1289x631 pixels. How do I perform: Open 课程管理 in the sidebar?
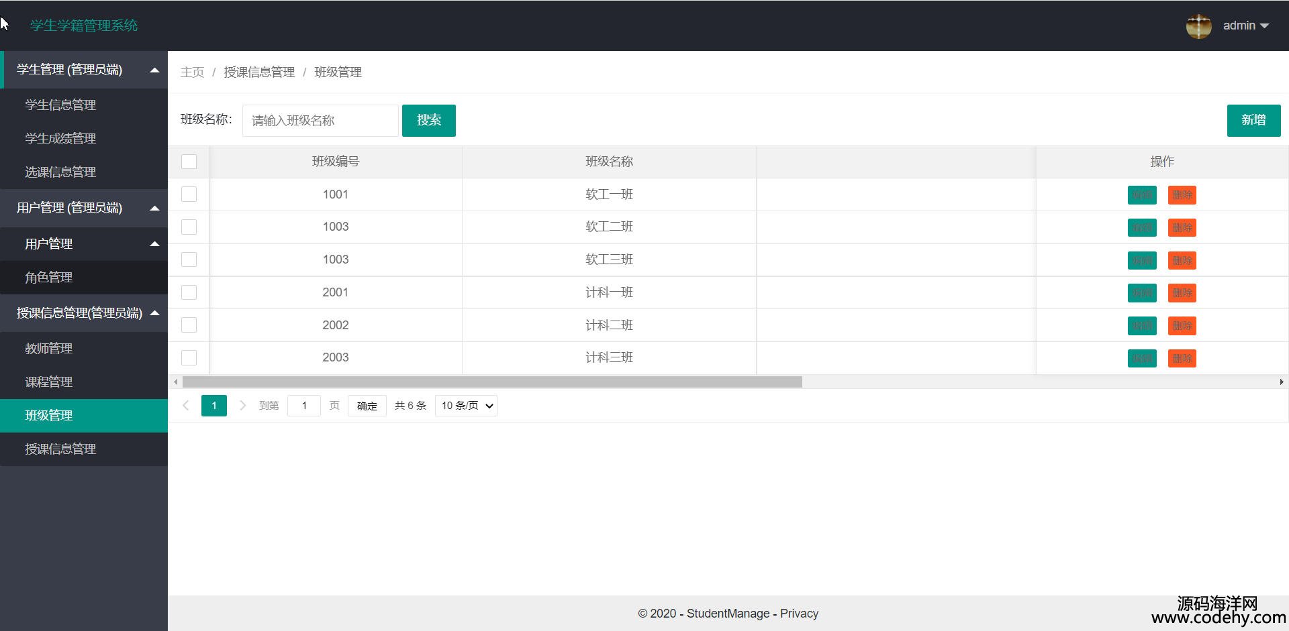pyautogui.click(x=84, y=382)
